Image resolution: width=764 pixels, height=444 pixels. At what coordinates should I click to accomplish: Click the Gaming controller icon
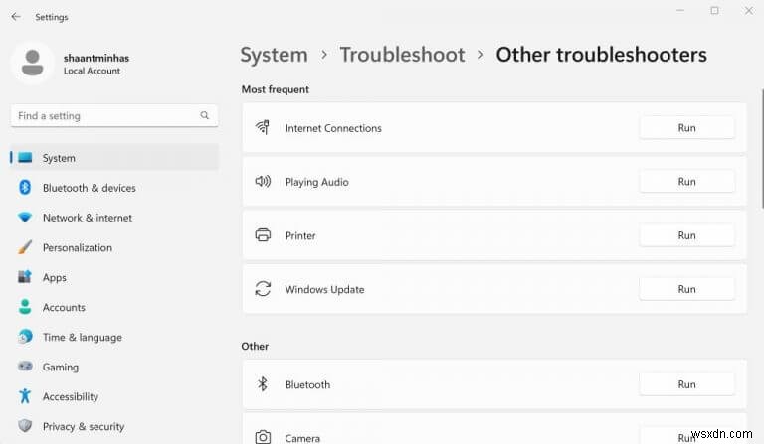tap(25, 367)
